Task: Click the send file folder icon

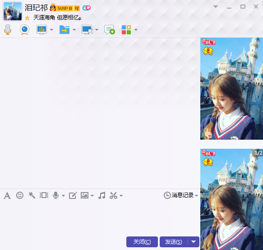Action: [65, 29]
